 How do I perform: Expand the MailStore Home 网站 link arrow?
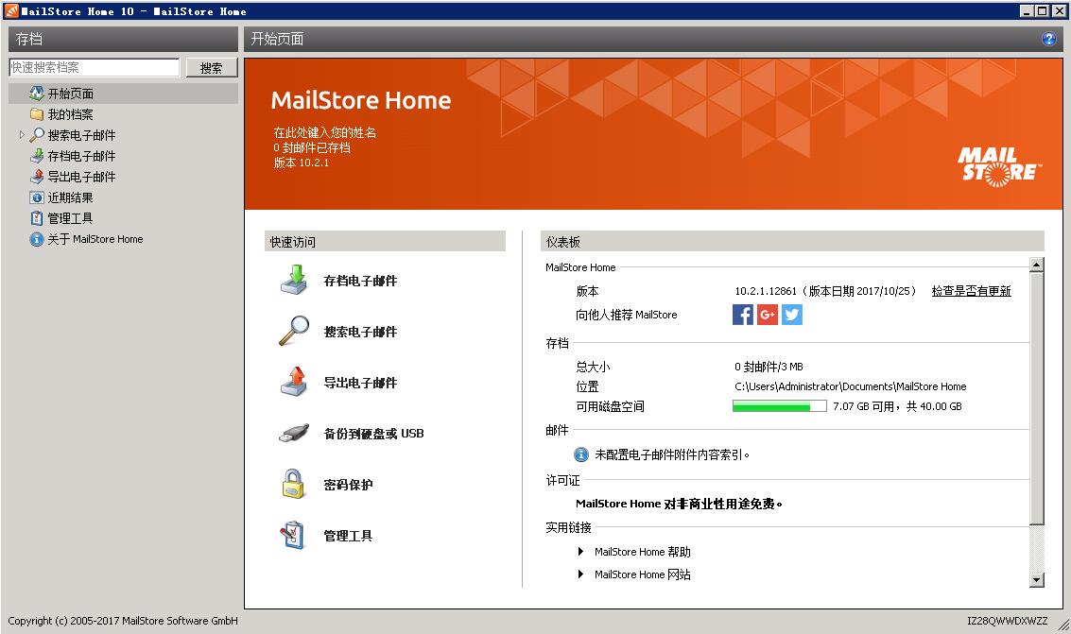coord(579,574)
